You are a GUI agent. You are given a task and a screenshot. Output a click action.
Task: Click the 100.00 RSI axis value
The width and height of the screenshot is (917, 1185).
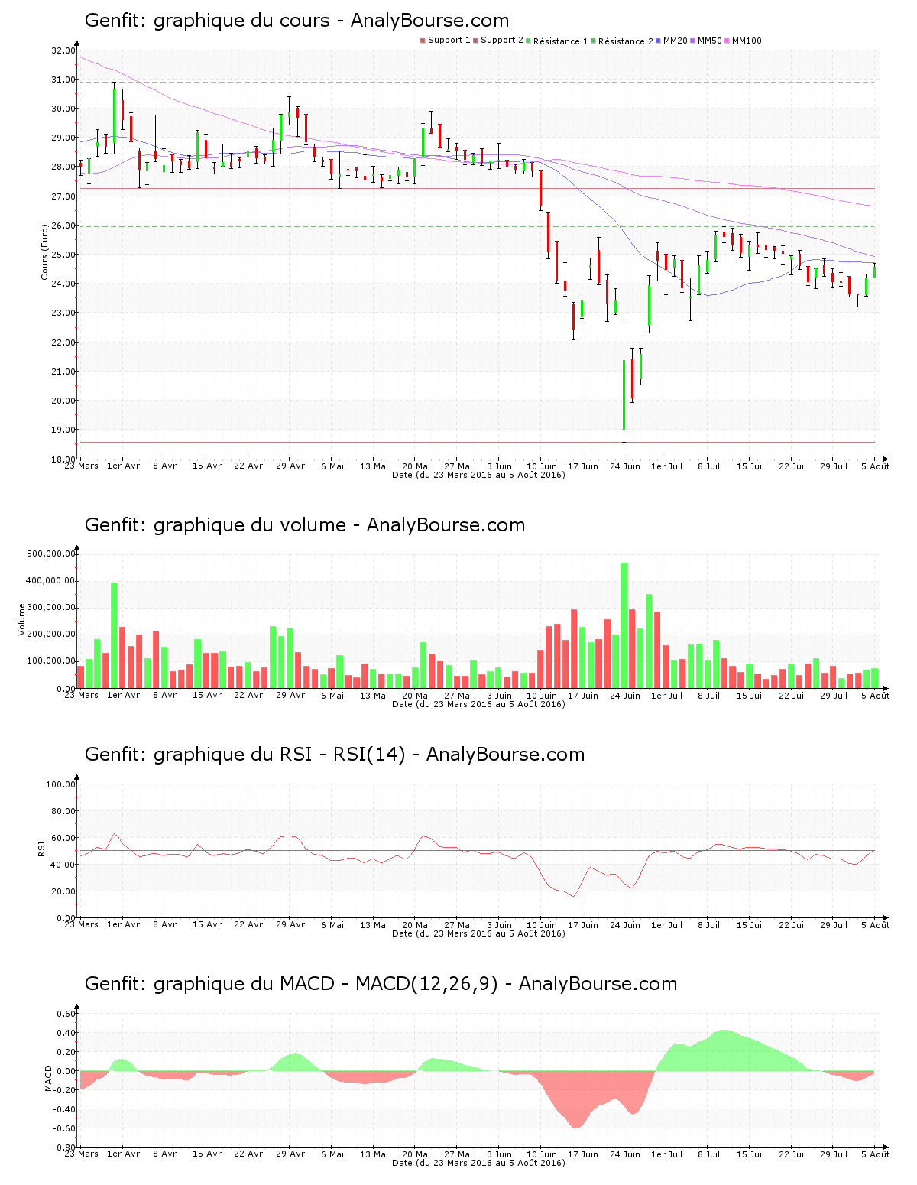60,784
